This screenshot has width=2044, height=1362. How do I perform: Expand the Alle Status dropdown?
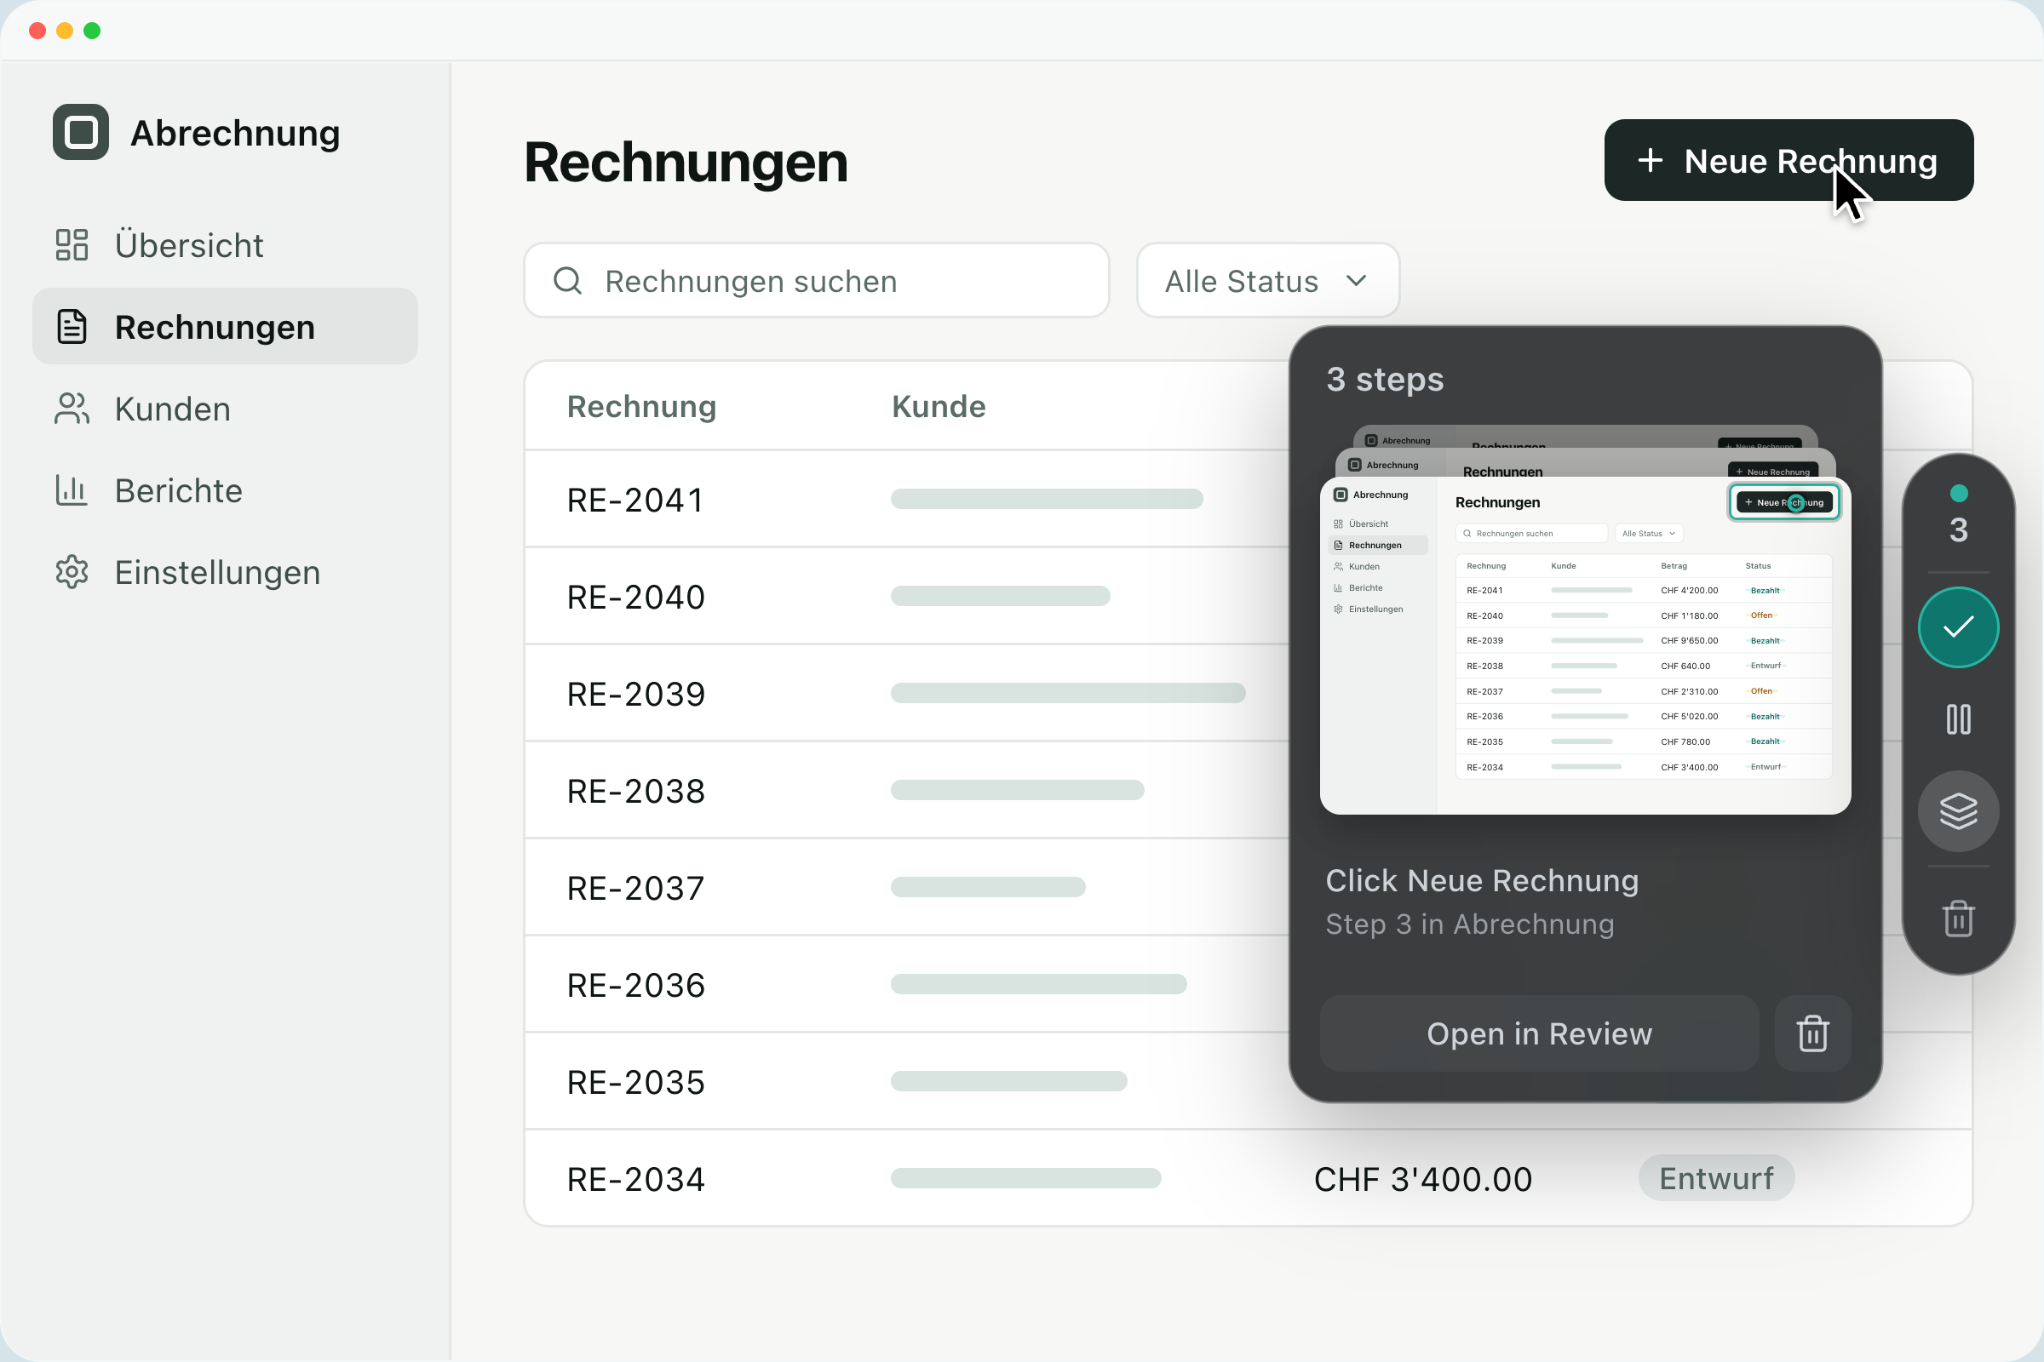1268,281
